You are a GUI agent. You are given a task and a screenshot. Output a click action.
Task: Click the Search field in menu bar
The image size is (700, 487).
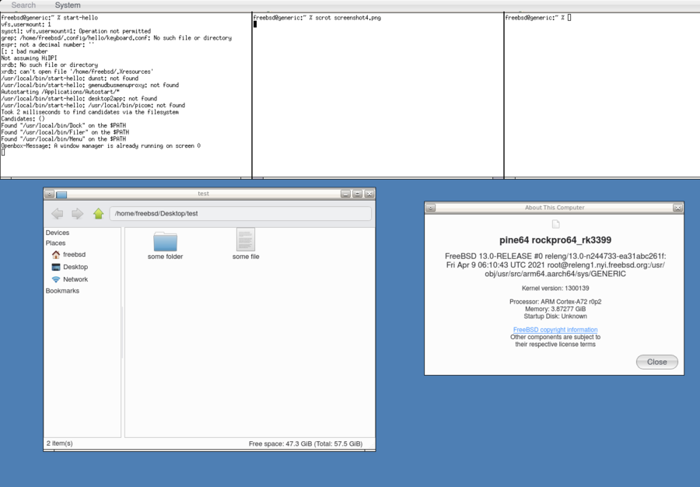click(23, 5)
